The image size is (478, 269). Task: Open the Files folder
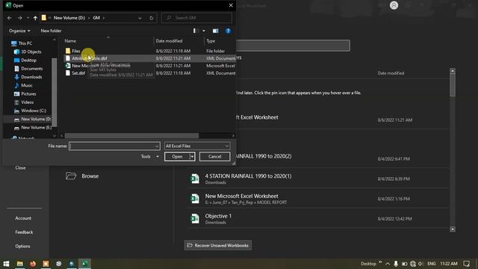pyautogui.click(x=76, y=51)
